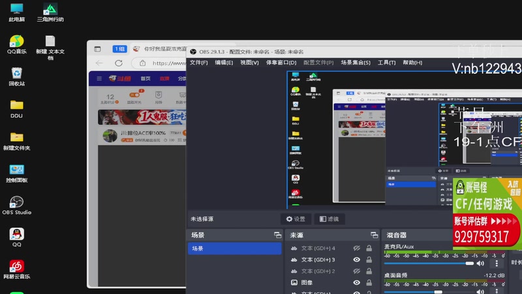Open 桌面音频 three-dot options menu
Viewport: 522px width, 294px height.
pyautogui.click(x=497, y=291)
